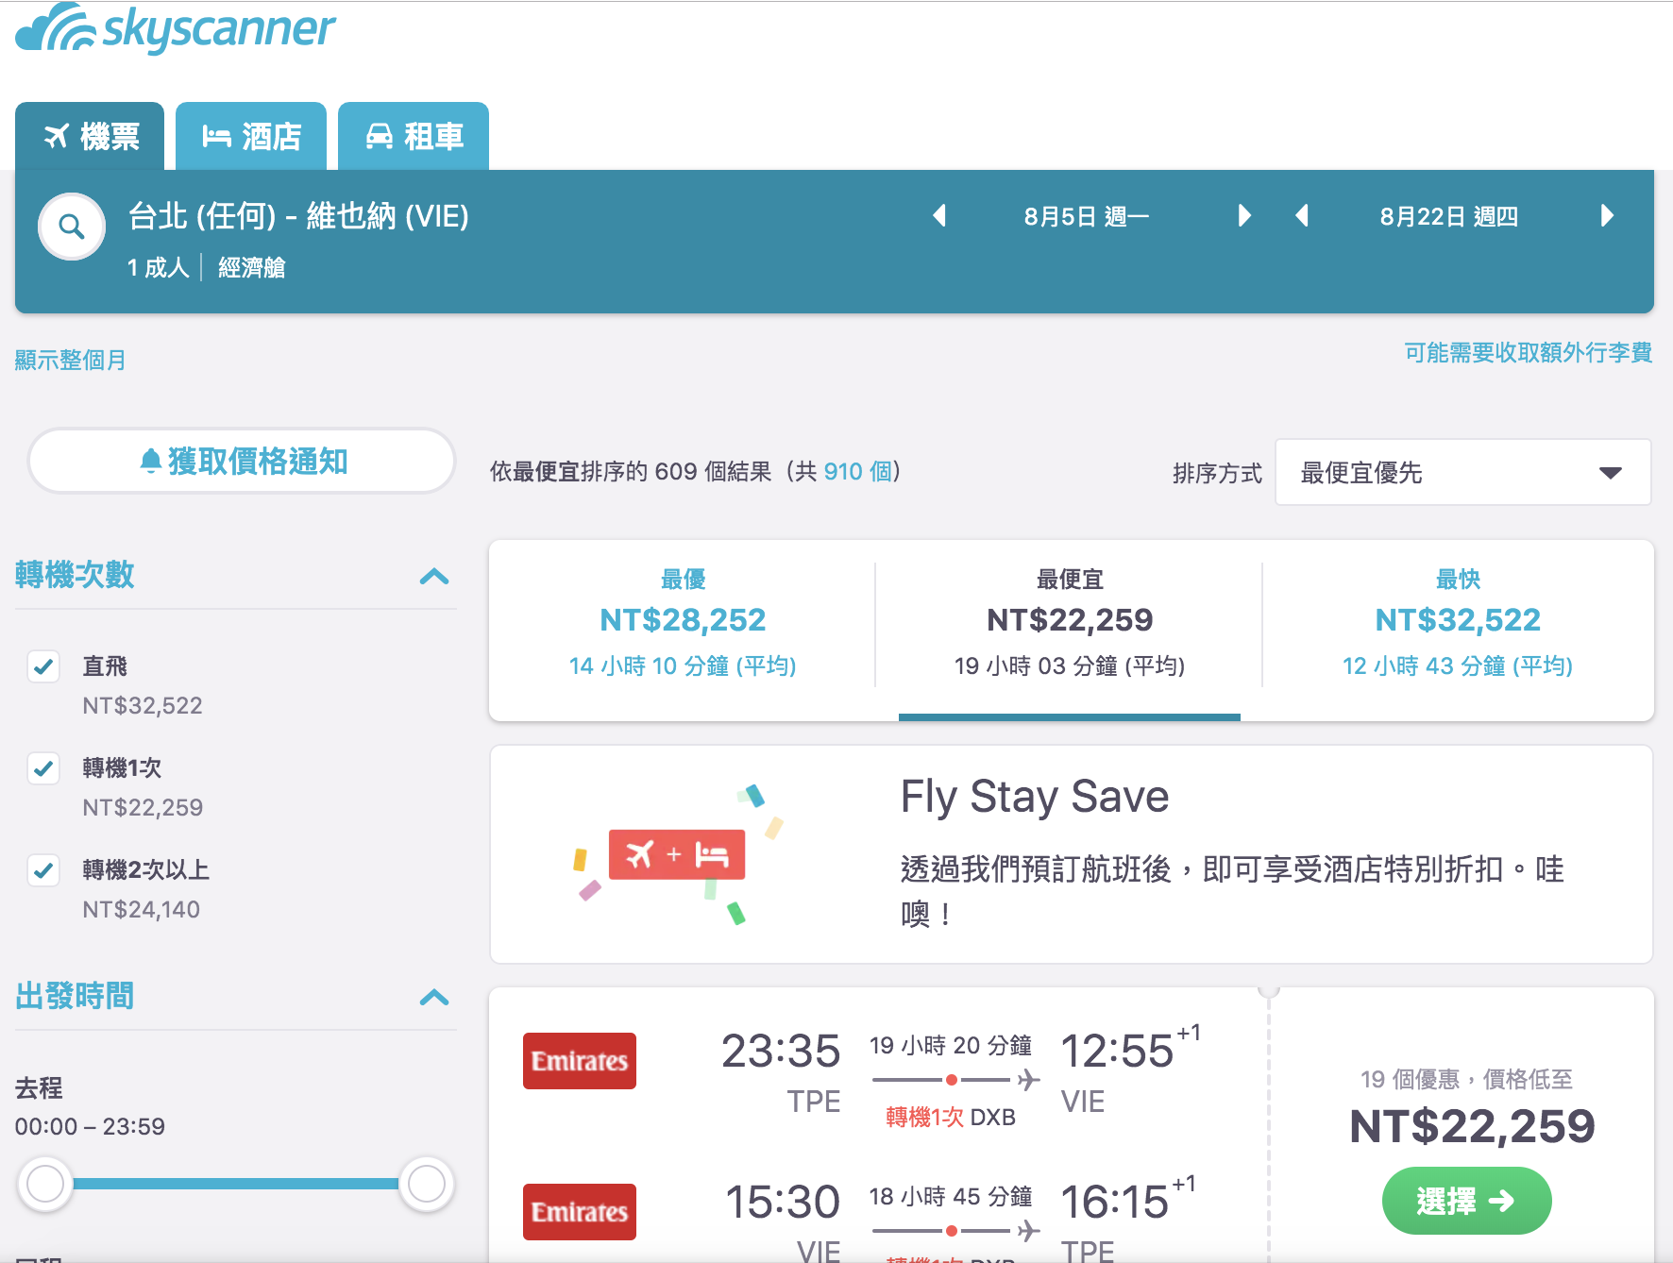Uncheck the 轉機1次 one-stop checkbox

point(43,768)
